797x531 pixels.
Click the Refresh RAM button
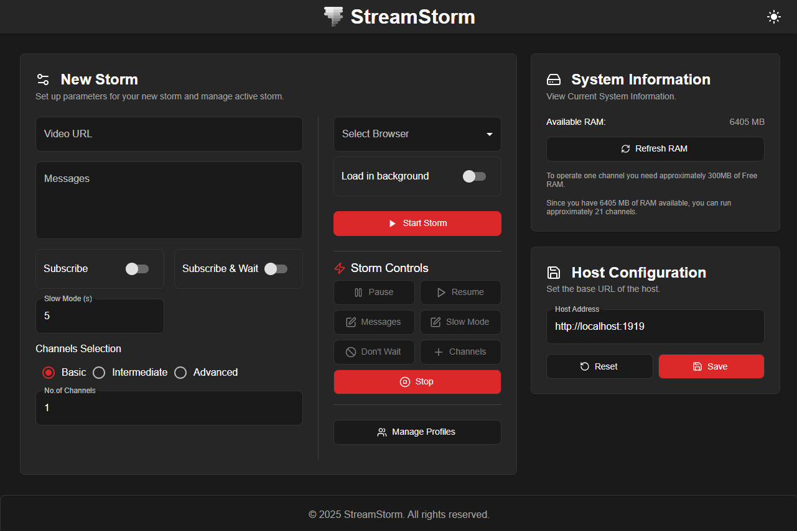tap(655, 149)
